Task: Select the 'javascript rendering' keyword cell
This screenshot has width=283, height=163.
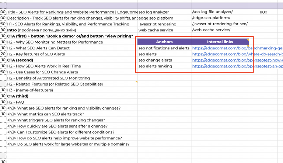Action: click(164, 24)
